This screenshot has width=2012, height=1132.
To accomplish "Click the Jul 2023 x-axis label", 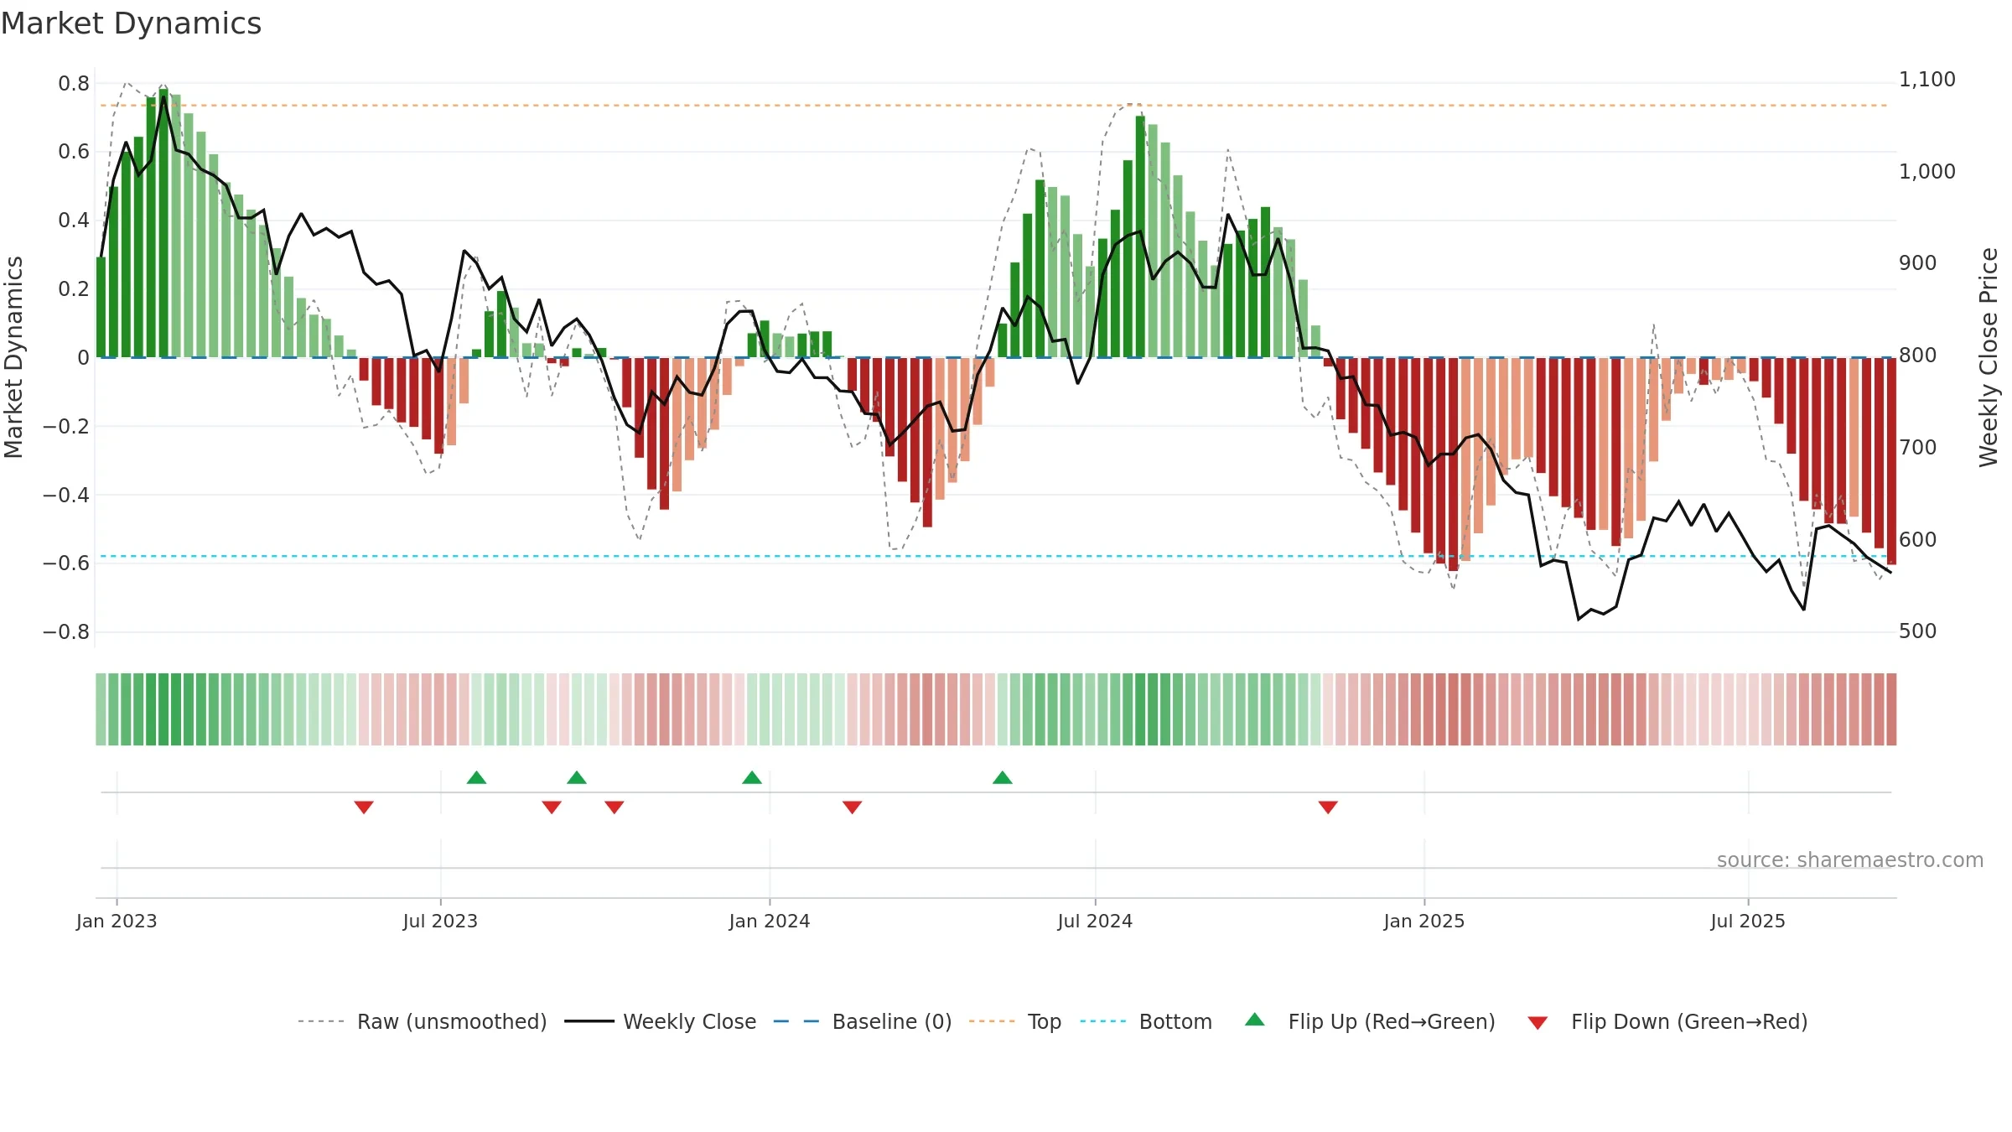I will [440, 921].
